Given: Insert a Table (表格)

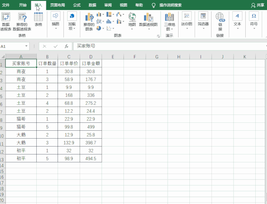Looking at the screenshot, I should pyautogui.click(x=38, y=20).
